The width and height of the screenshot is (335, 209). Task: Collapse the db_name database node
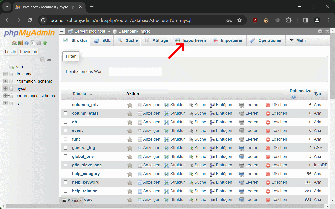[x=5, y=74]
